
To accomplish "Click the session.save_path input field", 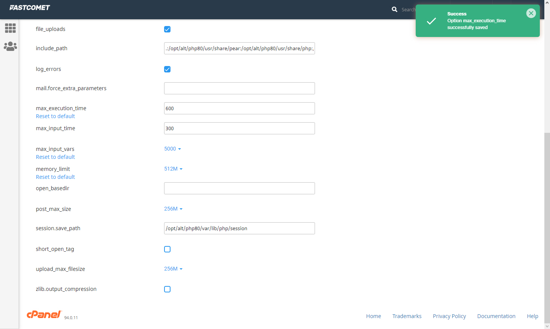I will tap(240, 228).
